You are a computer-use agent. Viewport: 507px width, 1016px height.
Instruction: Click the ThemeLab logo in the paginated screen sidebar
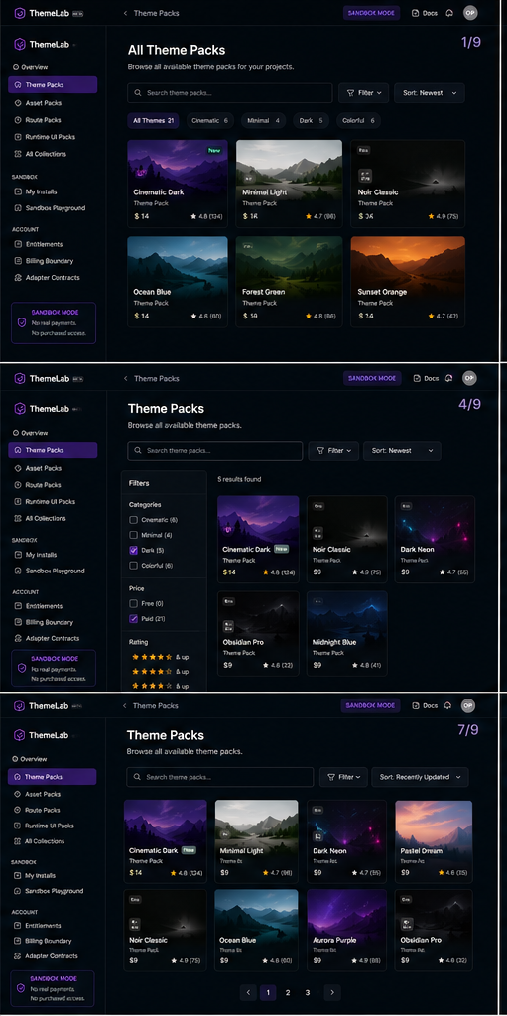pos(42,735)
